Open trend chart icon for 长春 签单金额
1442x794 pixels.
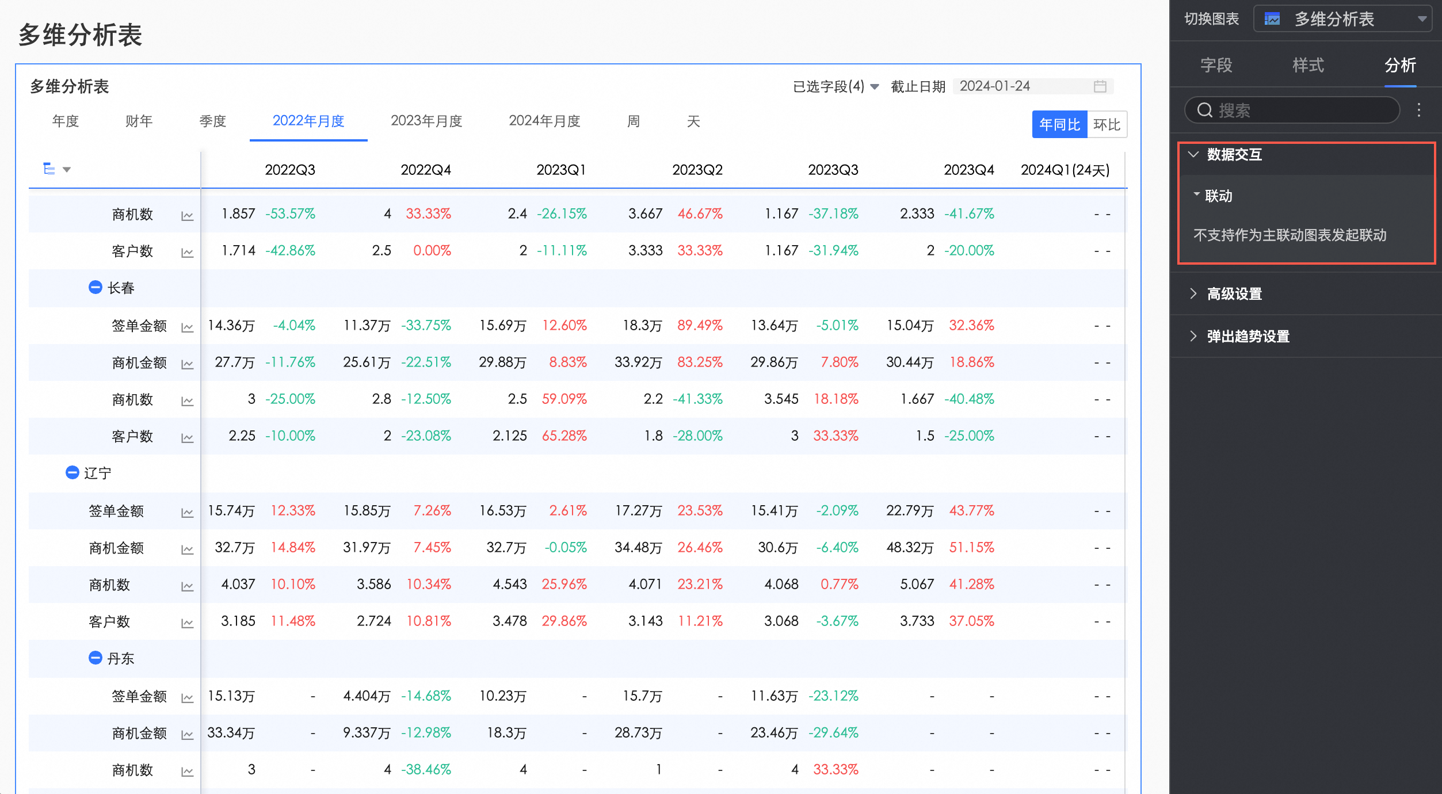(x=187, y=327)
